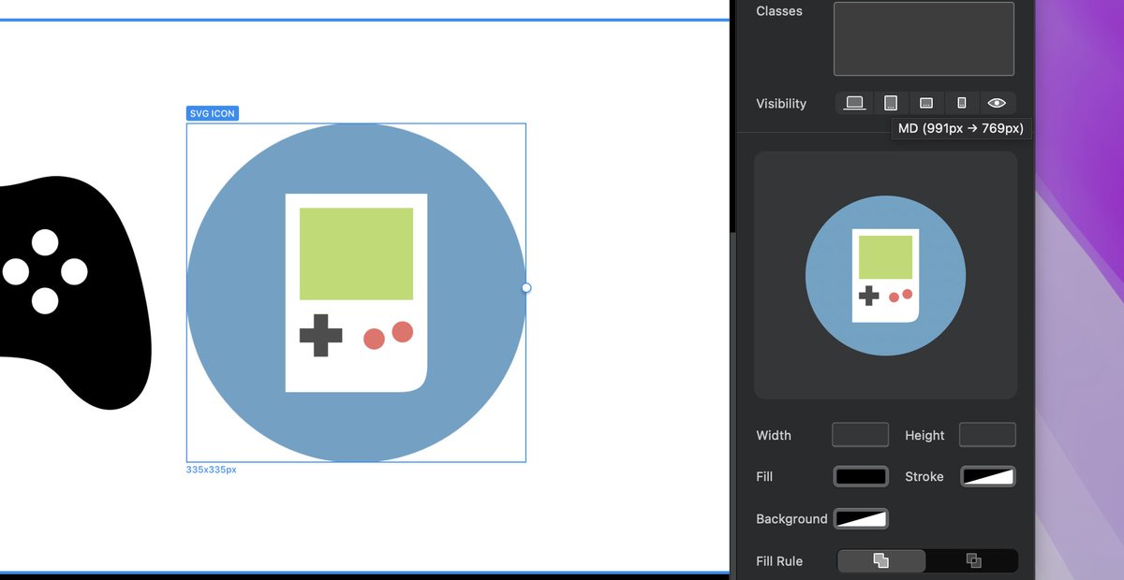Click inside the Classes input box
Screen dimensions: 1124x580
924,38
